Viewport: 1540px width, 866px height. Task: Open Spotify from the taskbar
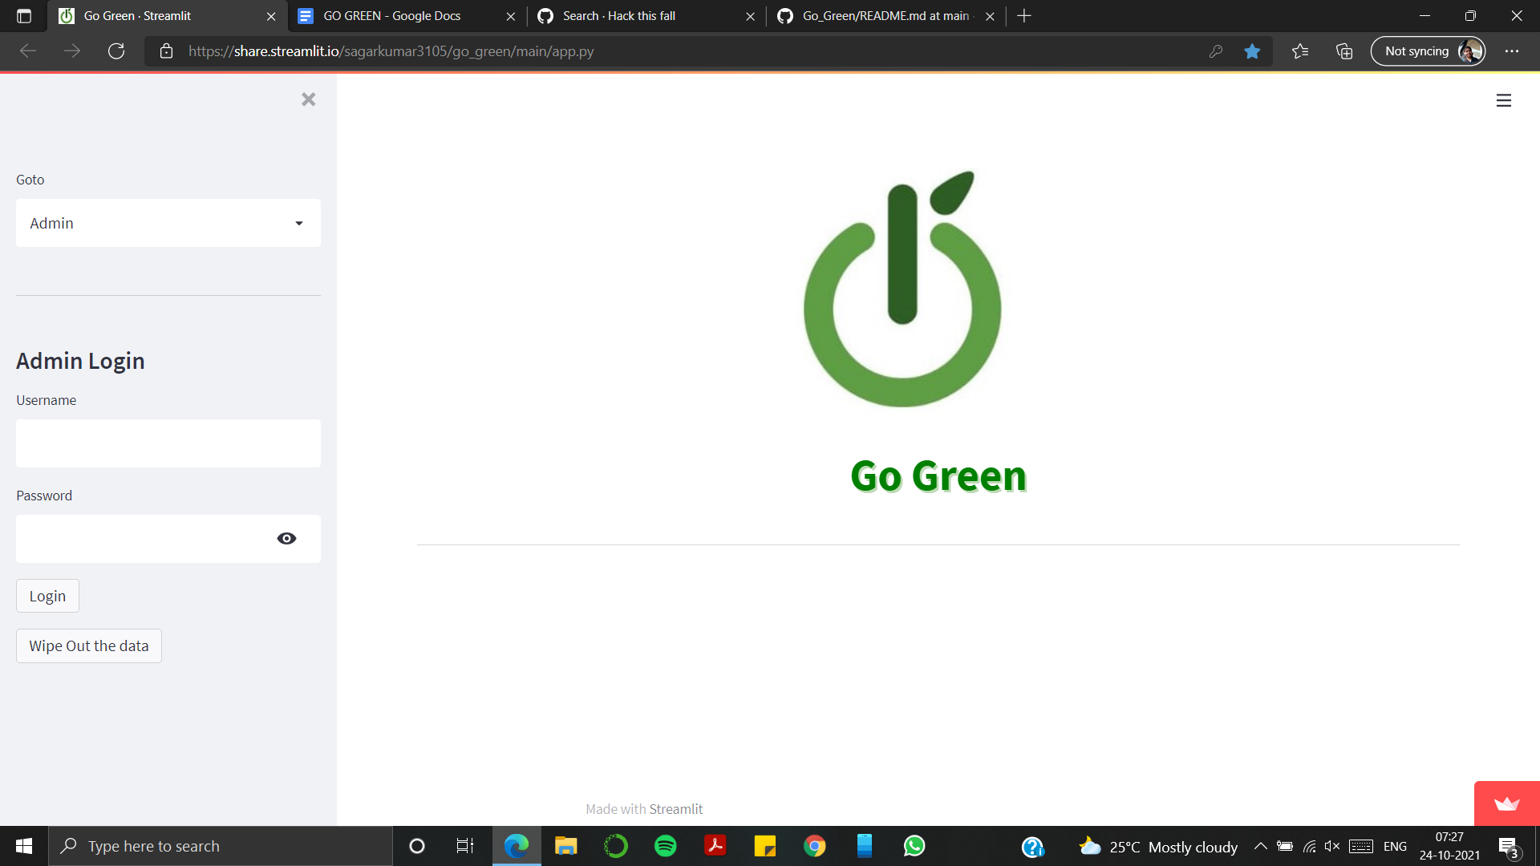pos(665,846)
